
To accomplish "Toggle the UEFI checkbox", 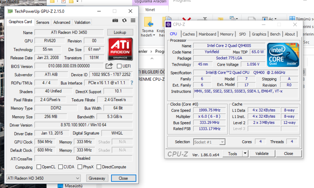I will (x=119, y=66).
